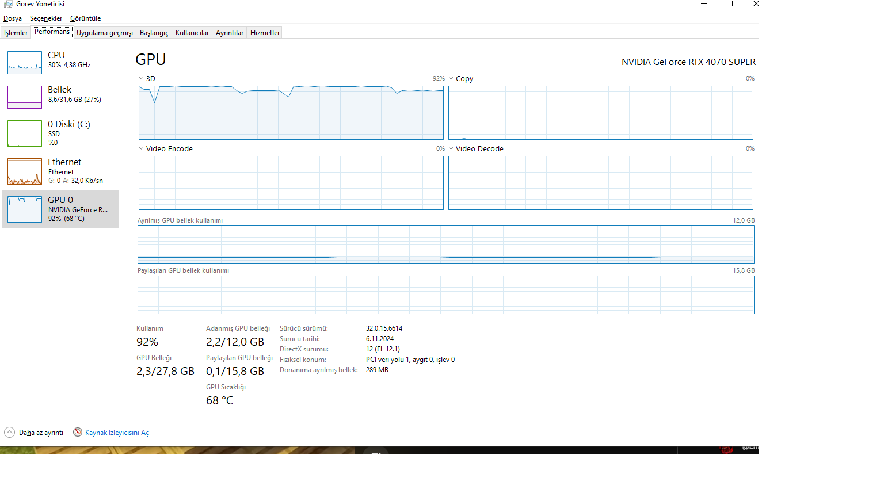Viewport: 884px width, 497px height.
Task: Click the Resource Monitor icon at the bottom
Action: coord(78,432)
